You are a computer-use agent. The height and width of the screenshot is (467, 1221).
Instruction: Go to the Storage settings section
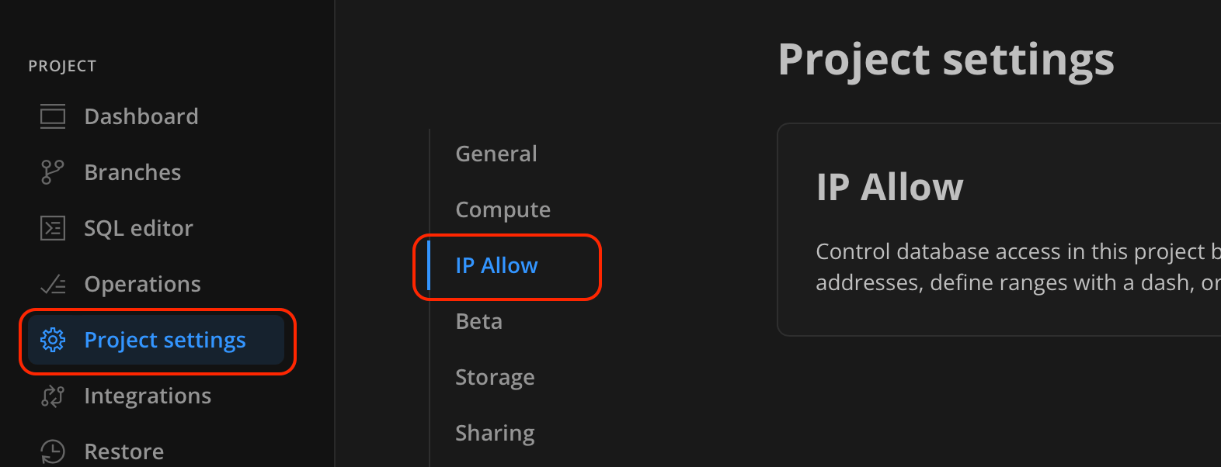[495, 376]
